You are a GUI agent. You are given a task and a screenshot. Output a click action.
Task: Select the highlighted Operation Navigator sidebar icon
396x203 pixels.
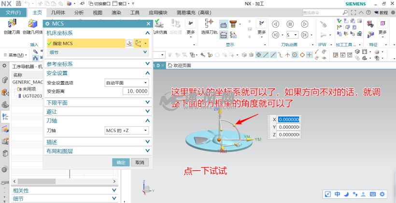(x=5, y=116)
